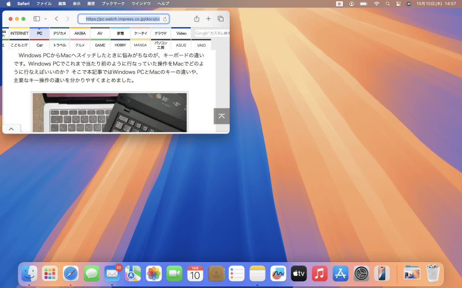Add a new tab with plus button
The height and width of the screenshot is (288, 462).
(x=208, y=19)
